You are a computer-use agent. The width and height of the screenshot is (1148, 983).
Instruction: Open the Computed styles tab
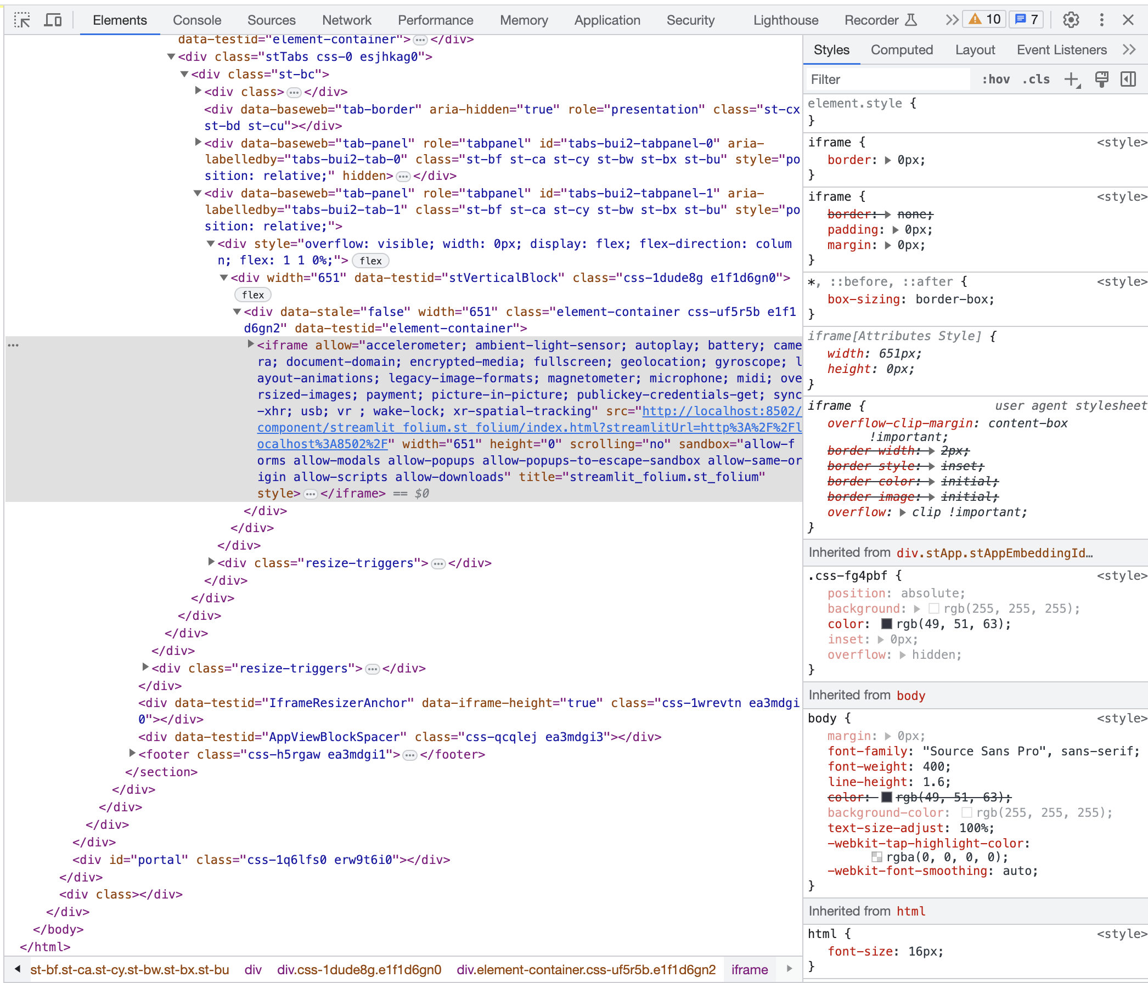[902, 49]
